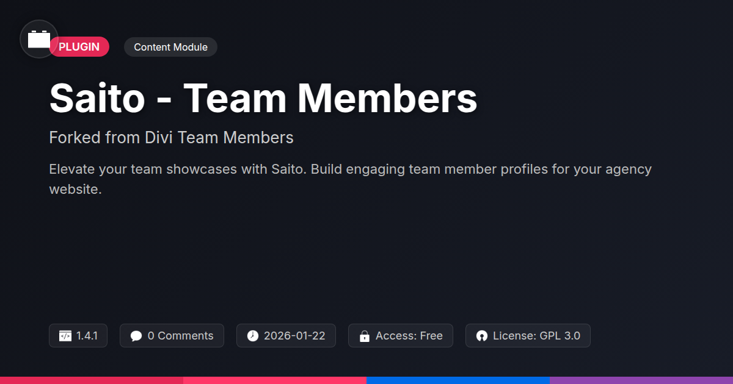The image size is (733, 384).
Task: Click the speech bubble comments icon
Action: (x=136, y=336)
